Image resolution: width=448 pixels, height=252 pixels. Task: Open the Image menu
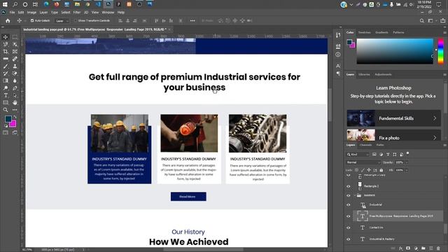tap(31, 13)
